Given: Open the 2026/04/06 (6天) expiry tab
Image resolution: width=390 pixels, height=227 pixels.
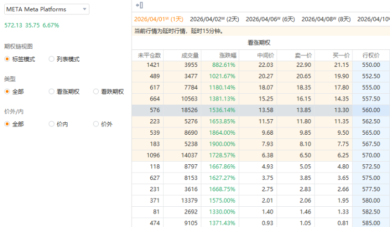Looking at the screenshot, I should pyautogui.click(x=270, y=19).
